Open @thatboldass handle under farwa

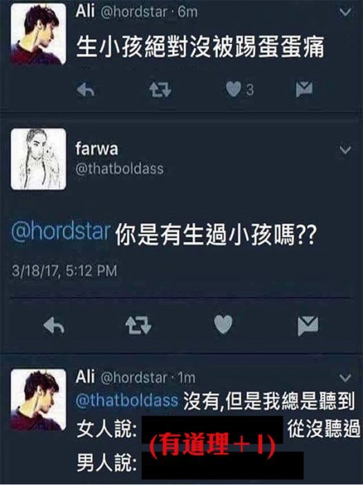click(x=120, y=169)
